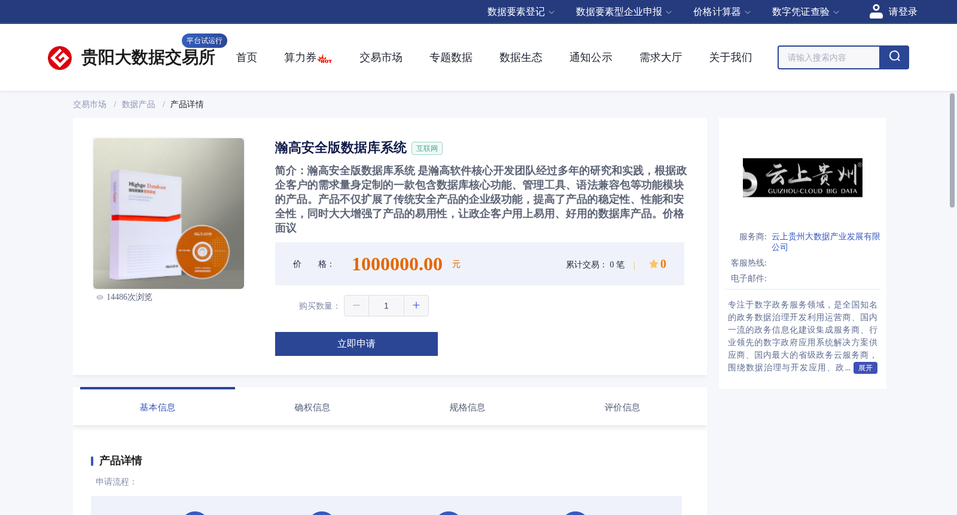Click the product box thumbnail image
957x515 pixels.
169,214
